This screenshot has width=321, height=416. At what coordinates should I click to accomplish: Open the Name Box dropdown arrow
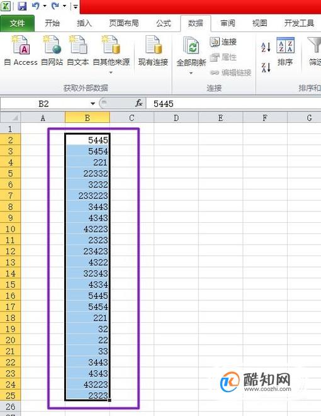[x=93, y=103]
